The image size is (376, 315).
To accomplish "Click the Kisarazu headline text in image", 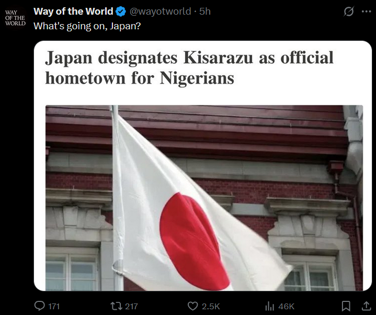I will pyautogui.click(x=189, y=67).
